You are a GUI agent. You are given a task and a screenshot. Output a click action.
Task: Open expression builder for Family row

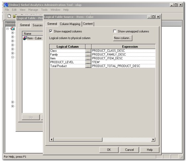pyautogui.click(x=88, y=55)
